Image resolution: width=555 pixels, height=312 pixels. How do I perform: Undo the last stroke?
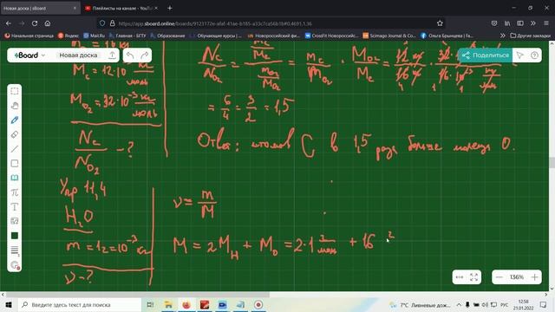click(x=130, y=55)
